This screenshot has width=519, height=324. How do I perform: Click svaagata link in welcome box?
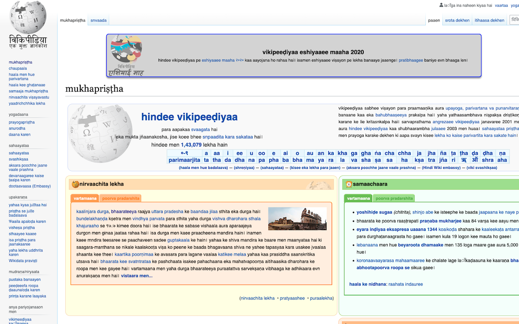click(201, 130)
